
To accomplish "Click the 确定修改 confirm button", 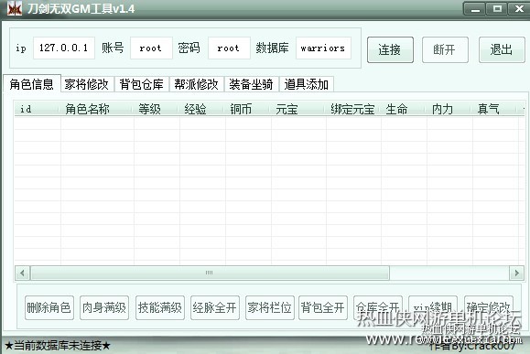I will coord(489,307).
